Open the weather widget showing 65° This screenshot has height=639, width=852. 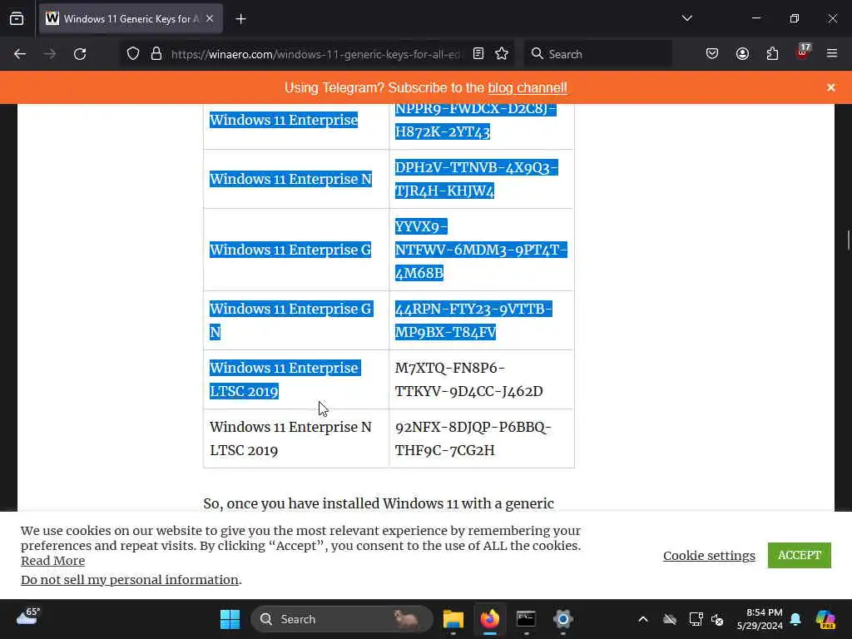(28, 617)
